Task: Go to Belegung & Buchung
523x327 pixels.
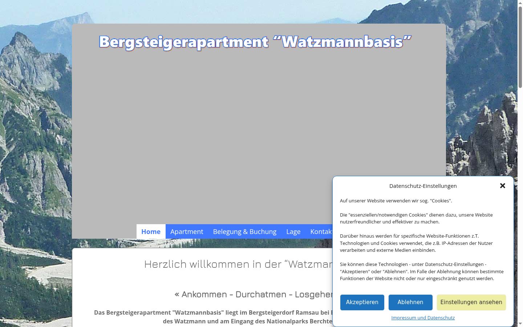Action: click(x=245, y=231)
